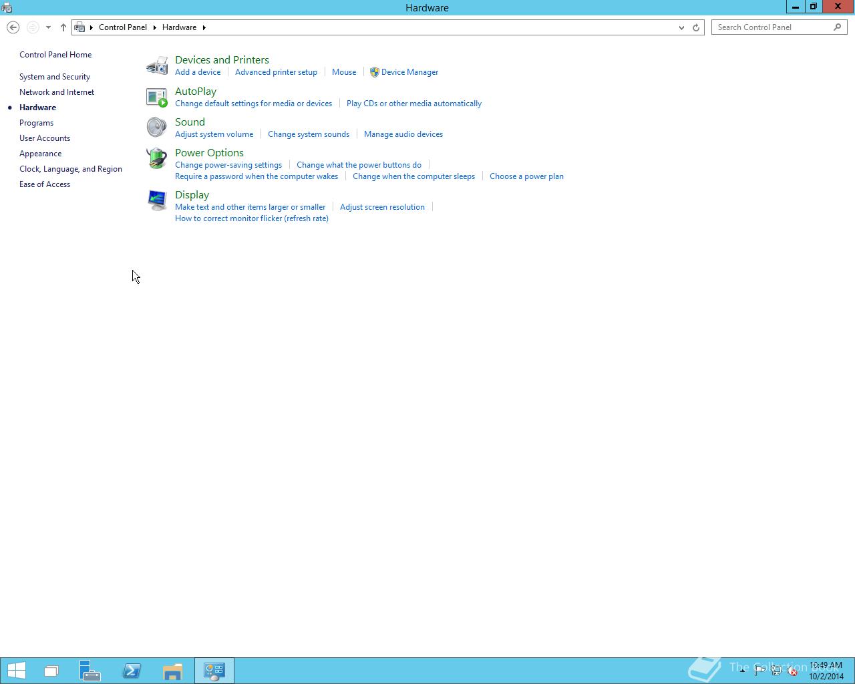Click Adjust system volume
This screenshot has width=855, height=684.
[x=214, y=134]
